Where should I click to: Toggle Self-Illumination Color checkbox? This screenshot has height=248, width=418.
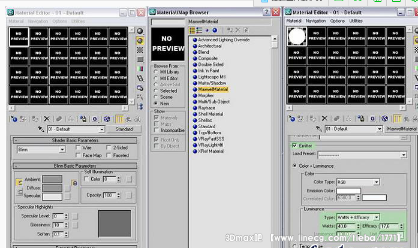pyautogui.click(x=86, y=179)
